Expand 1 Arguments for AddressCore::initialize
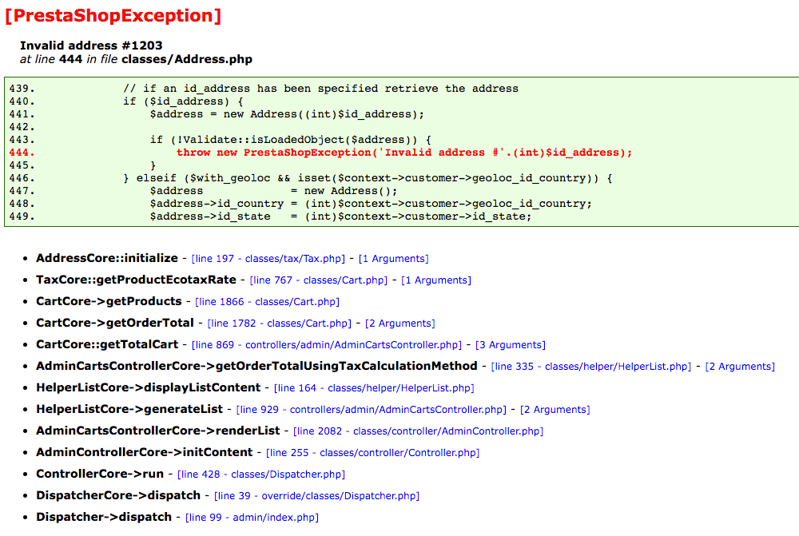This screenshot has height=536, width=799. click(x=393, y=259)
